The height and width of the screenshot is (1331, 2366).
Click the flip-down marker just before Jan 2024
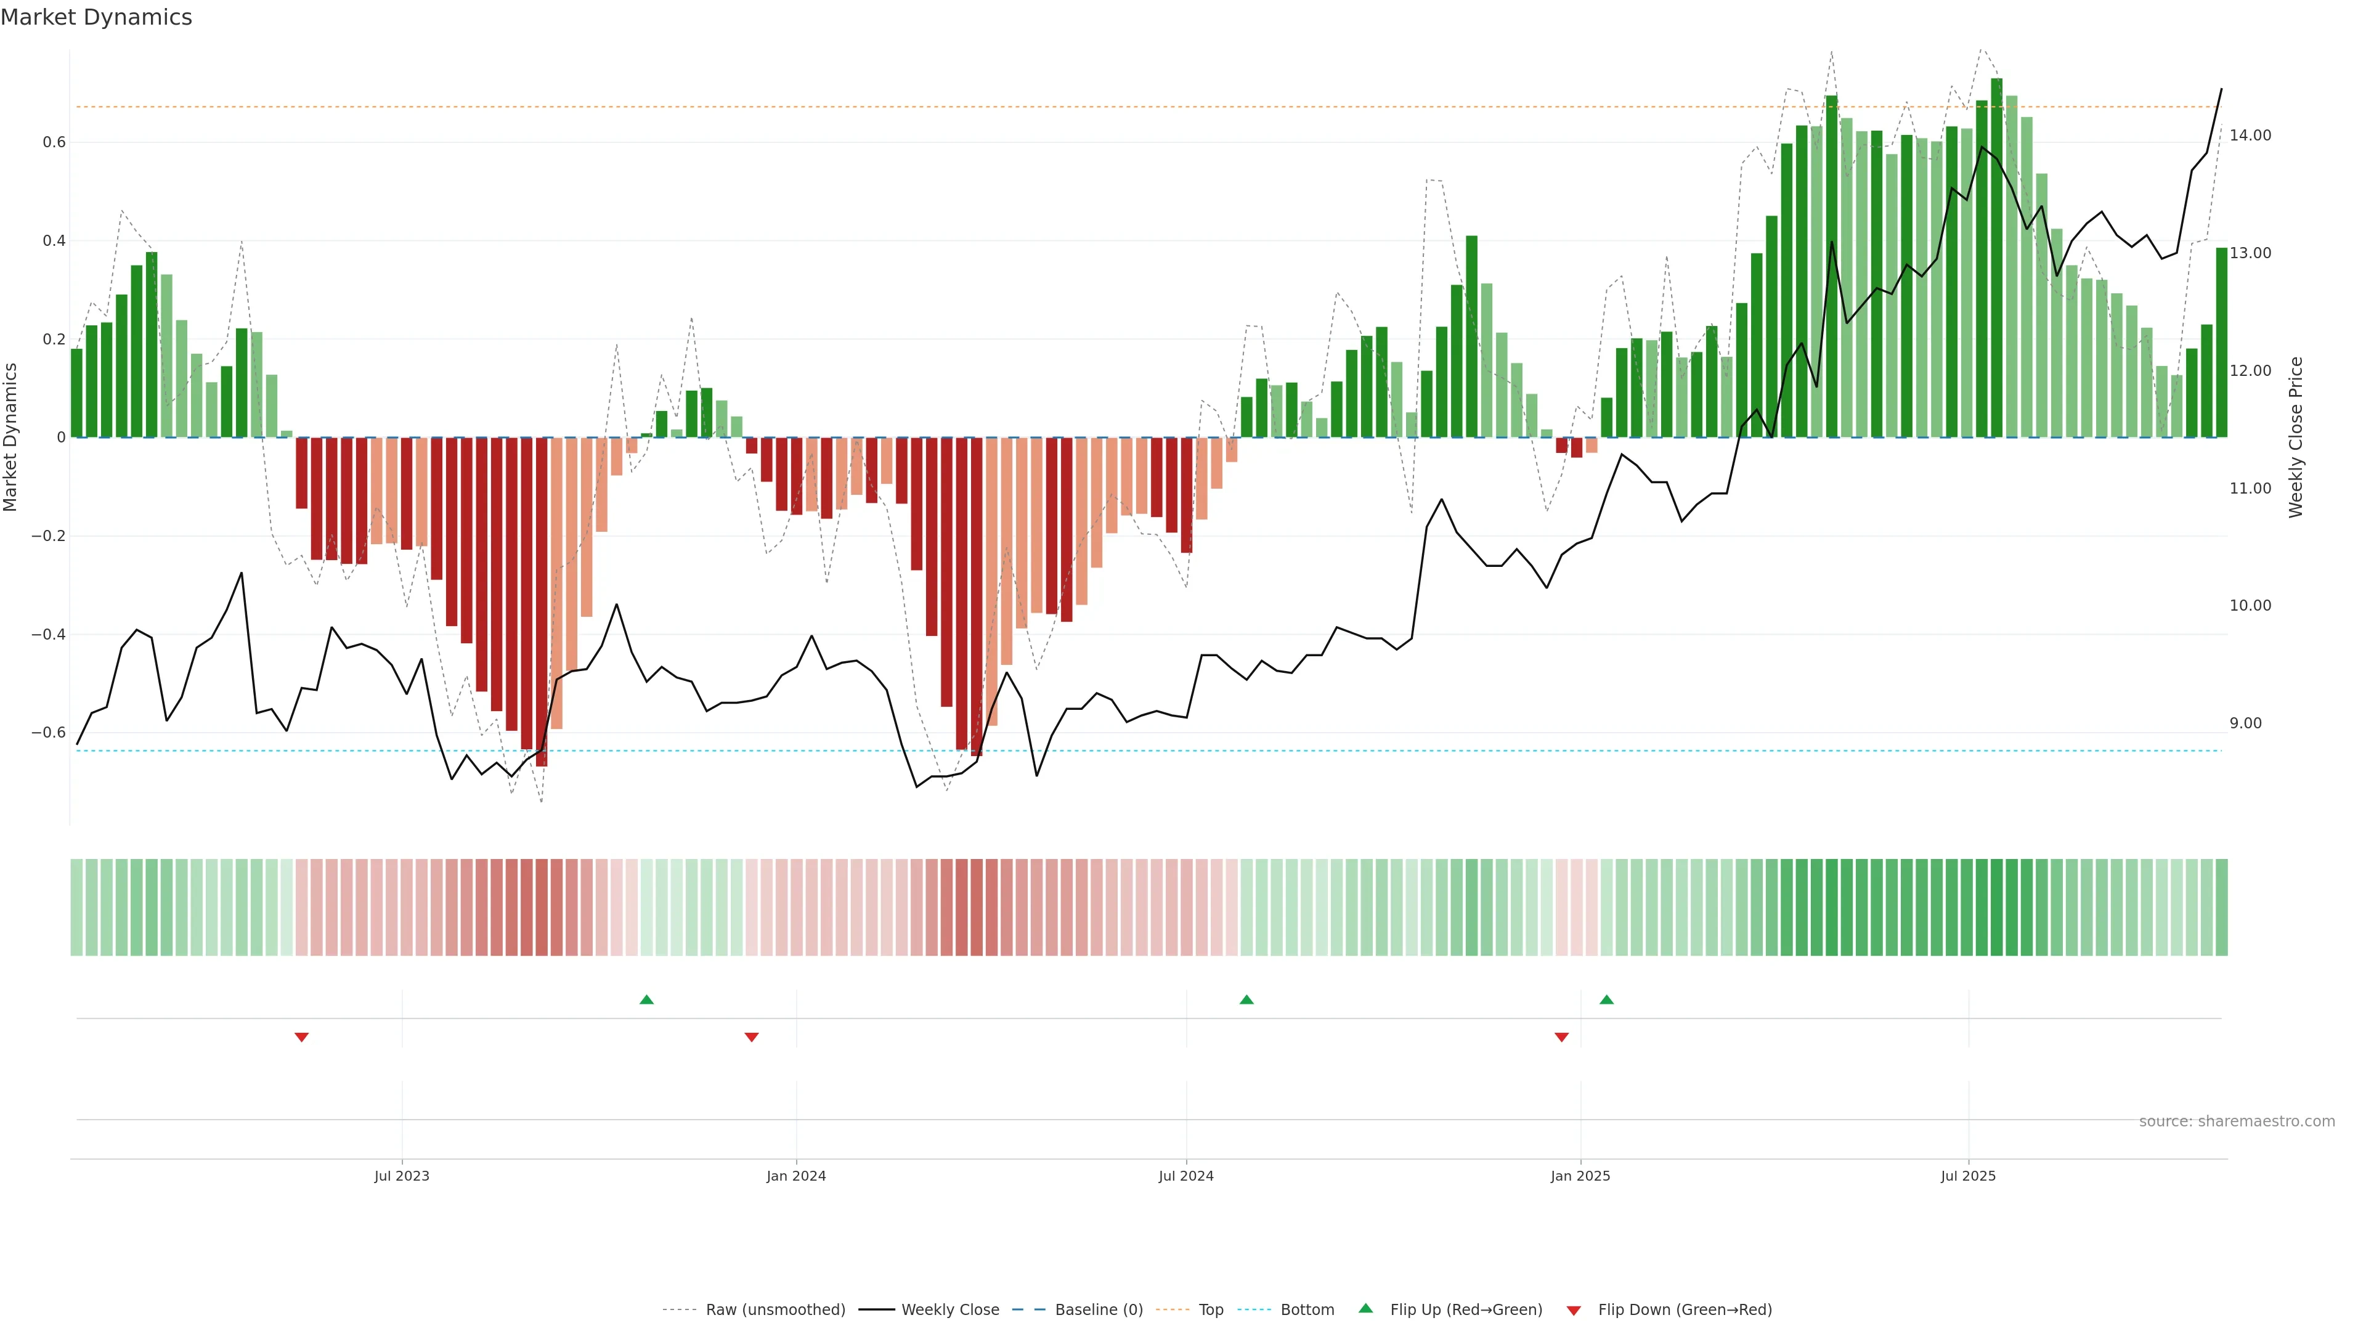coord(751,1037)
